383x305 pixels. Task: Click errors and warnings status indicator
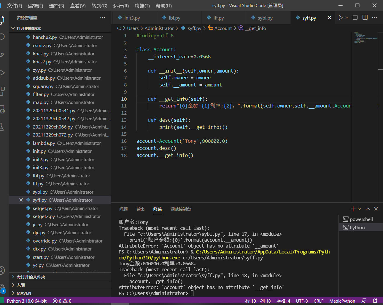tap(62, 301)
